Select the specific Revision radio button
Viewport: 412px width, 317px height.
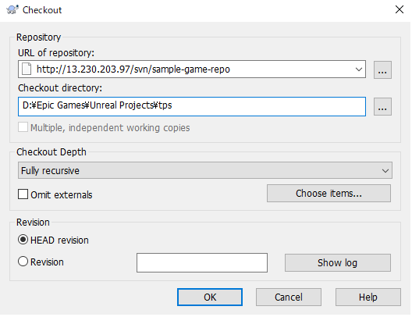[x=23, y=262]
